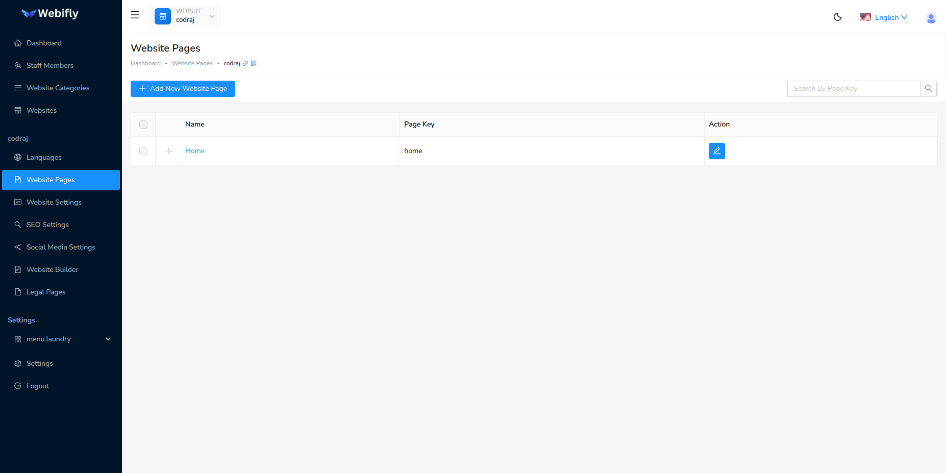Select SEO Settings from the sidebar

pyautogui.click(x=47, y=225)
